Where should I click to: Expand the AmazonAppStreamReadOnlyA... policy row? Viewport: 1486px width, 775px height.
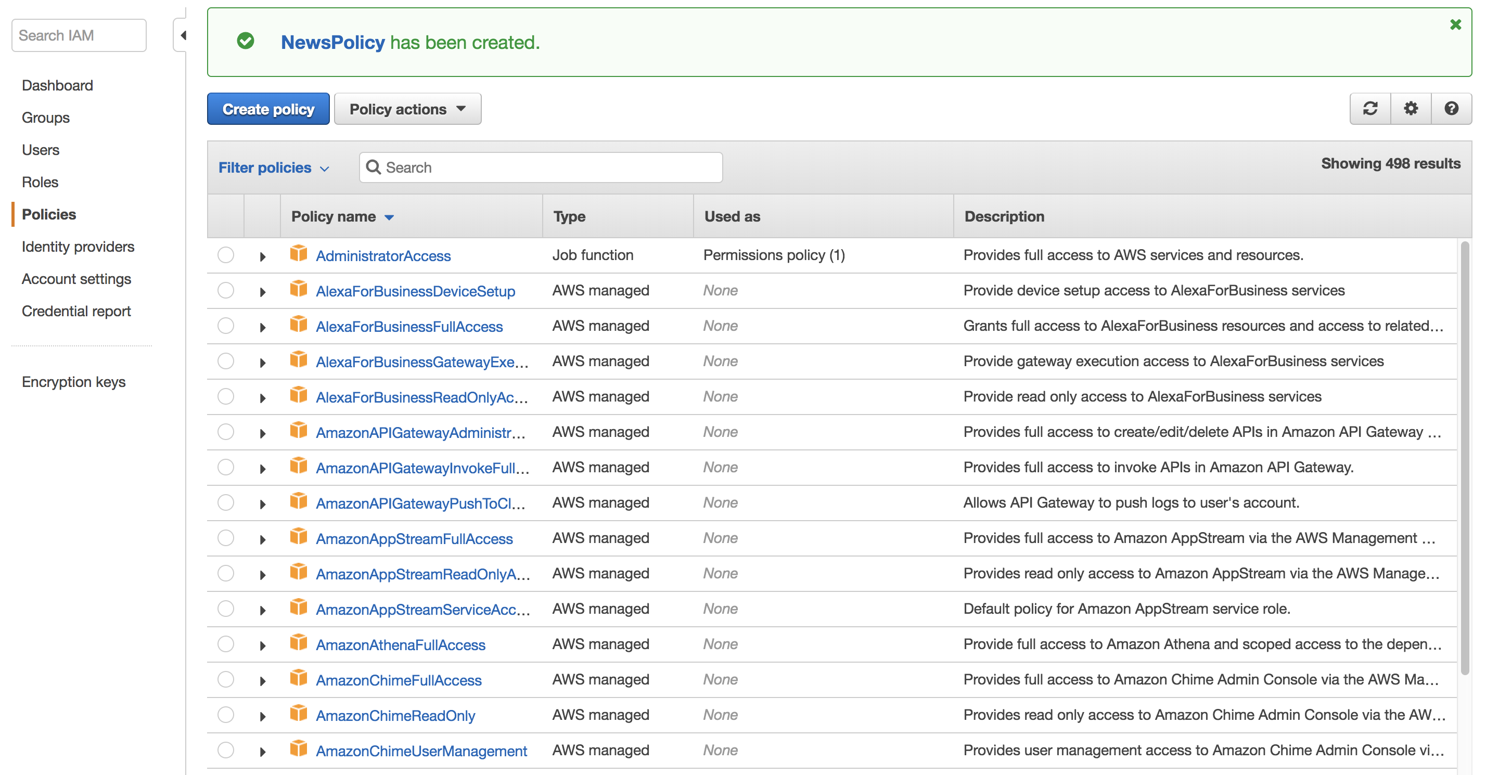[x=262, y=575]
